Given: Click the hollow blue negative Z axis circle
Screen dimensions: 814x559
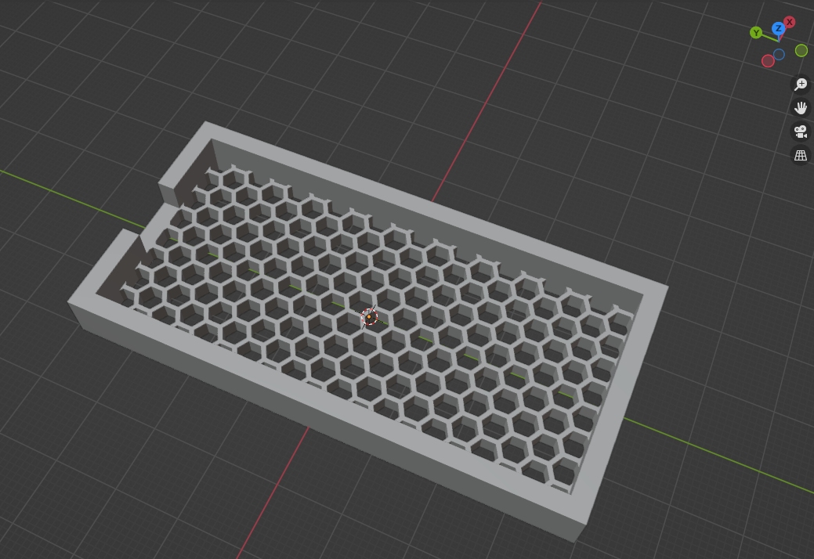Looking at the screenshot, I should point(779,55).
